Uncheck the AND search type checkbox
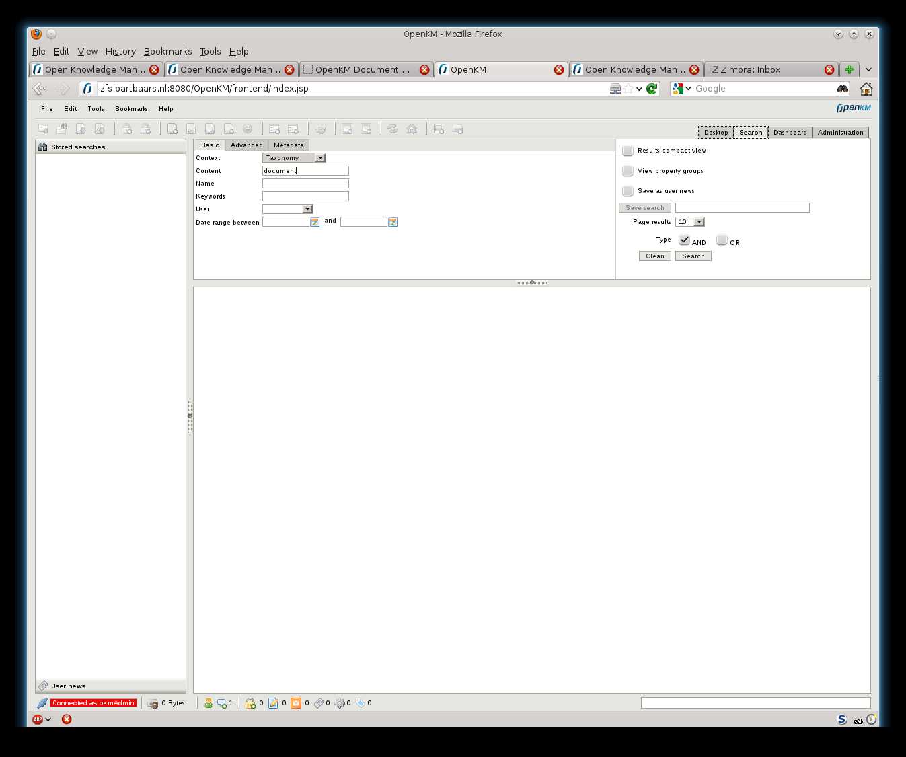The height and width of the screenshot is (757, 906). (683, 240)
